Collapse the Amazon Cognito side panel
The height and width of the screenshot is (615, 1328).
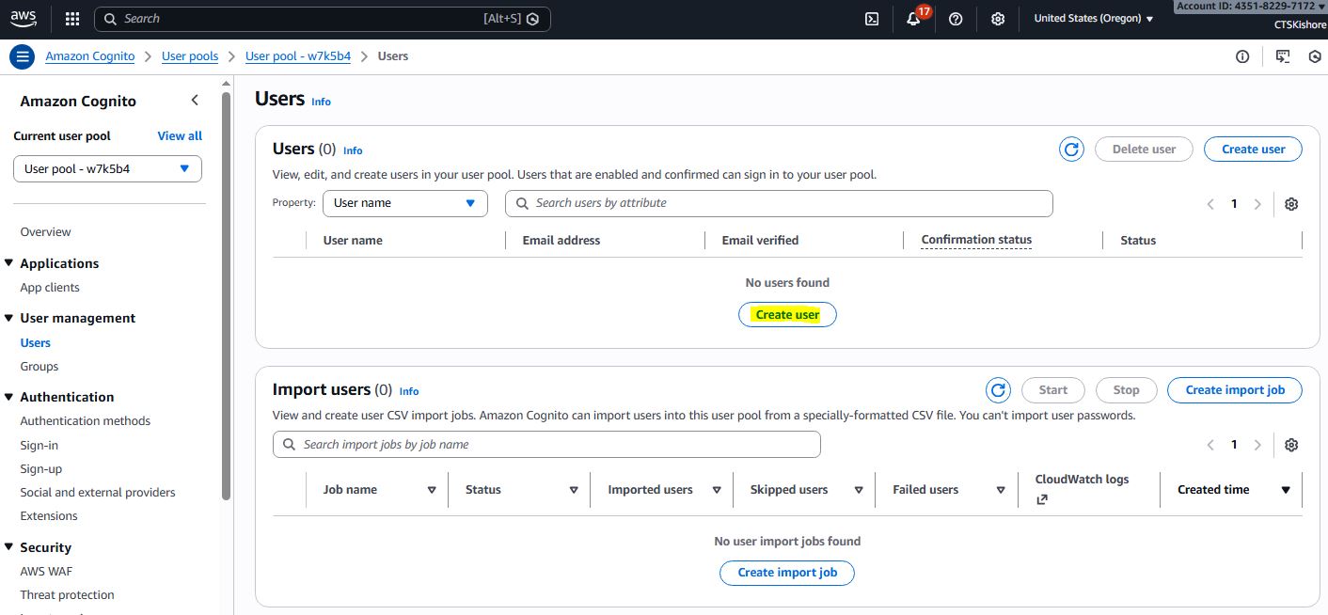(x=195, y=101)
